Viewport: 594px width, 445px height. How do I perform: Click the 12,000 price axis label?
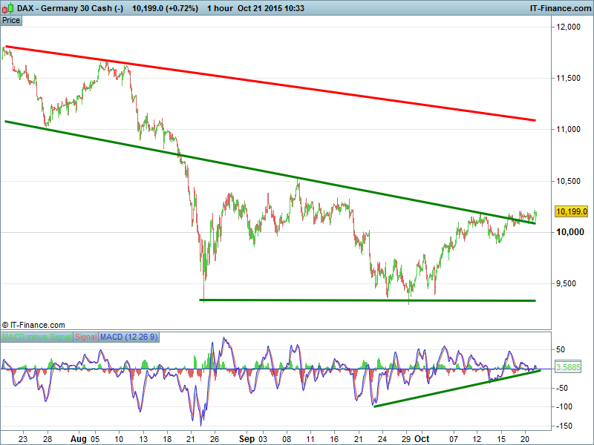569,27
